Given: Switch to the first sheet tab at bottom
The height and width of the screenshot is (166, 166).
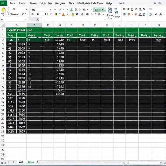Looking at the screenshot, I should 21,162.
